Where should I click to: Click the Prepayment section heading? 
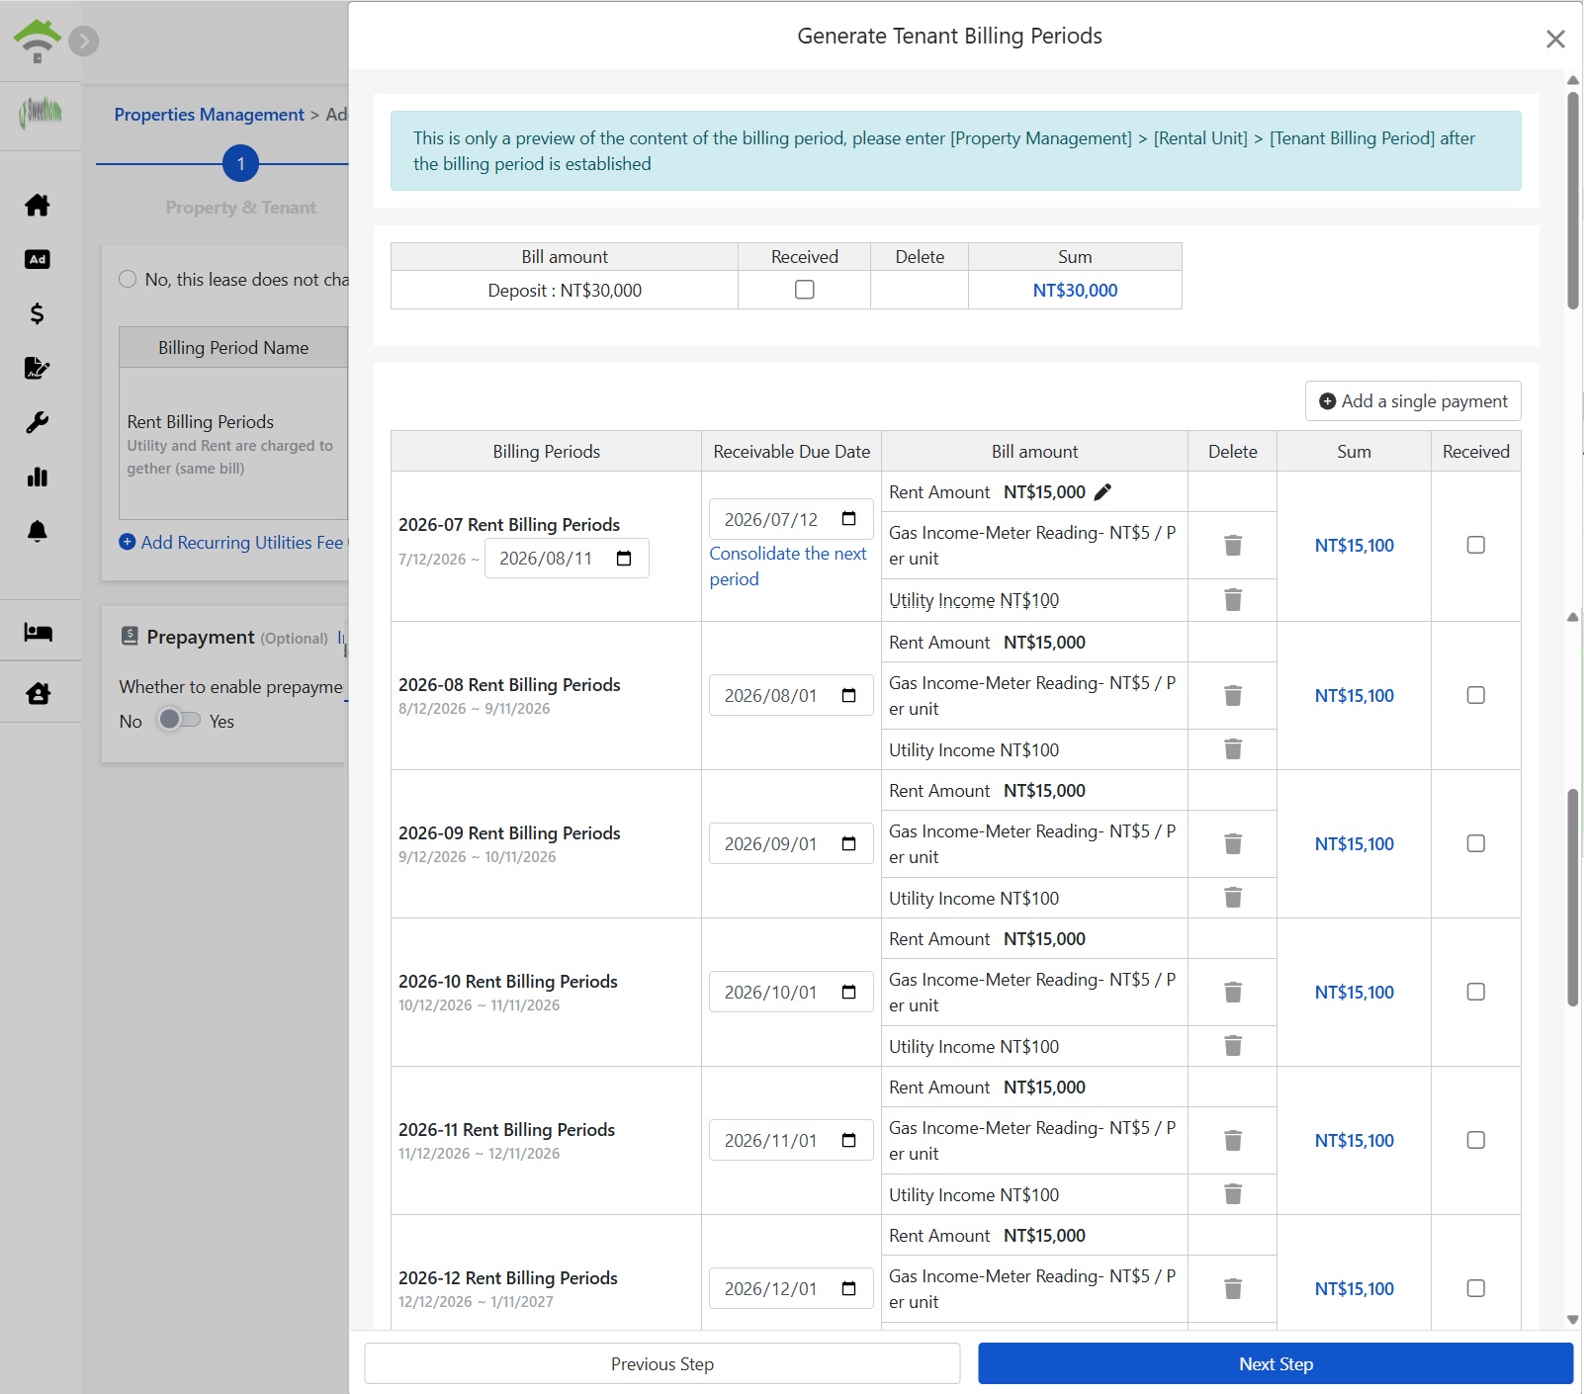(201, 637)
